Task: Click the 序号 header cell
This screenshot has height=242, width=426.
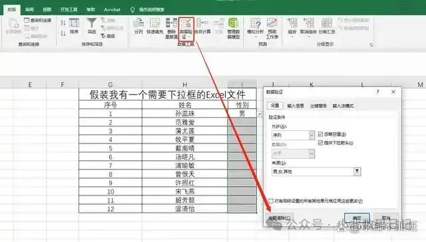Action: 110,104
